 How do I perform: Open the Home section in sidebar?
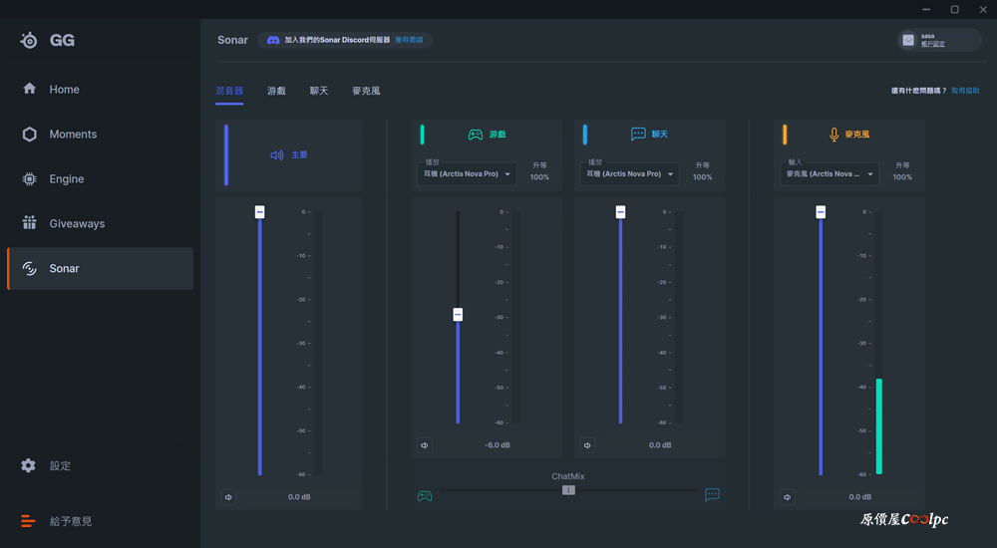(64, 90)
